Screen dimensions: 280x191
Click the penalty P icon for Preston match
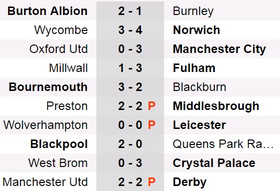click(152, 106)
